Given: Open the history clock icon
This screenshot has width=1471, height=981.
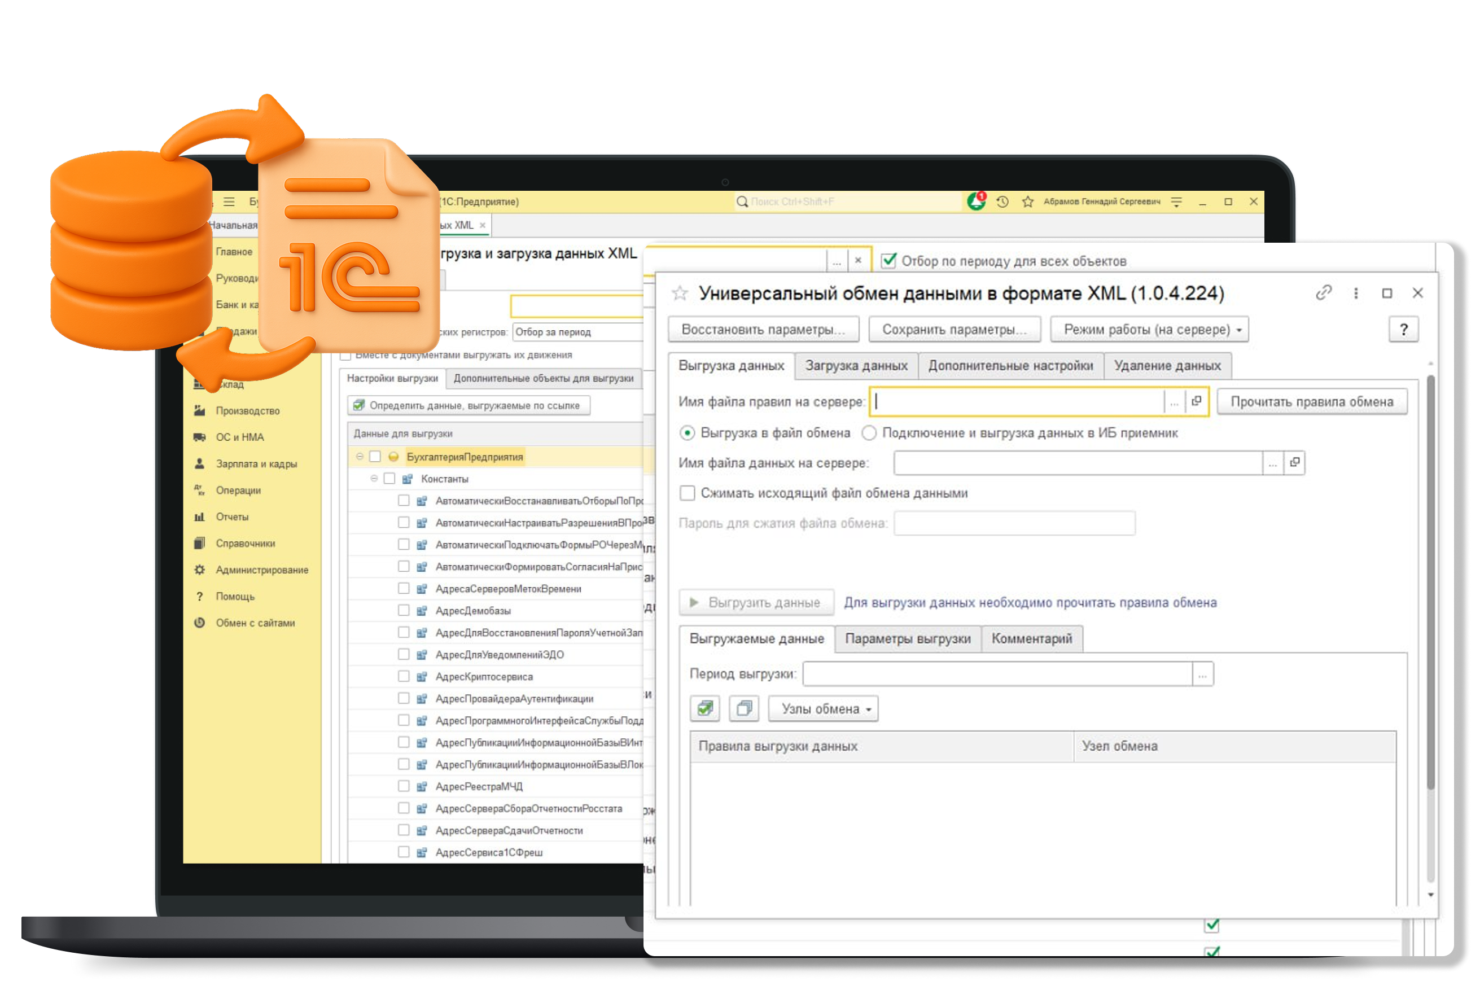Looking at the screenshot, I should (x=1003, y=202).
